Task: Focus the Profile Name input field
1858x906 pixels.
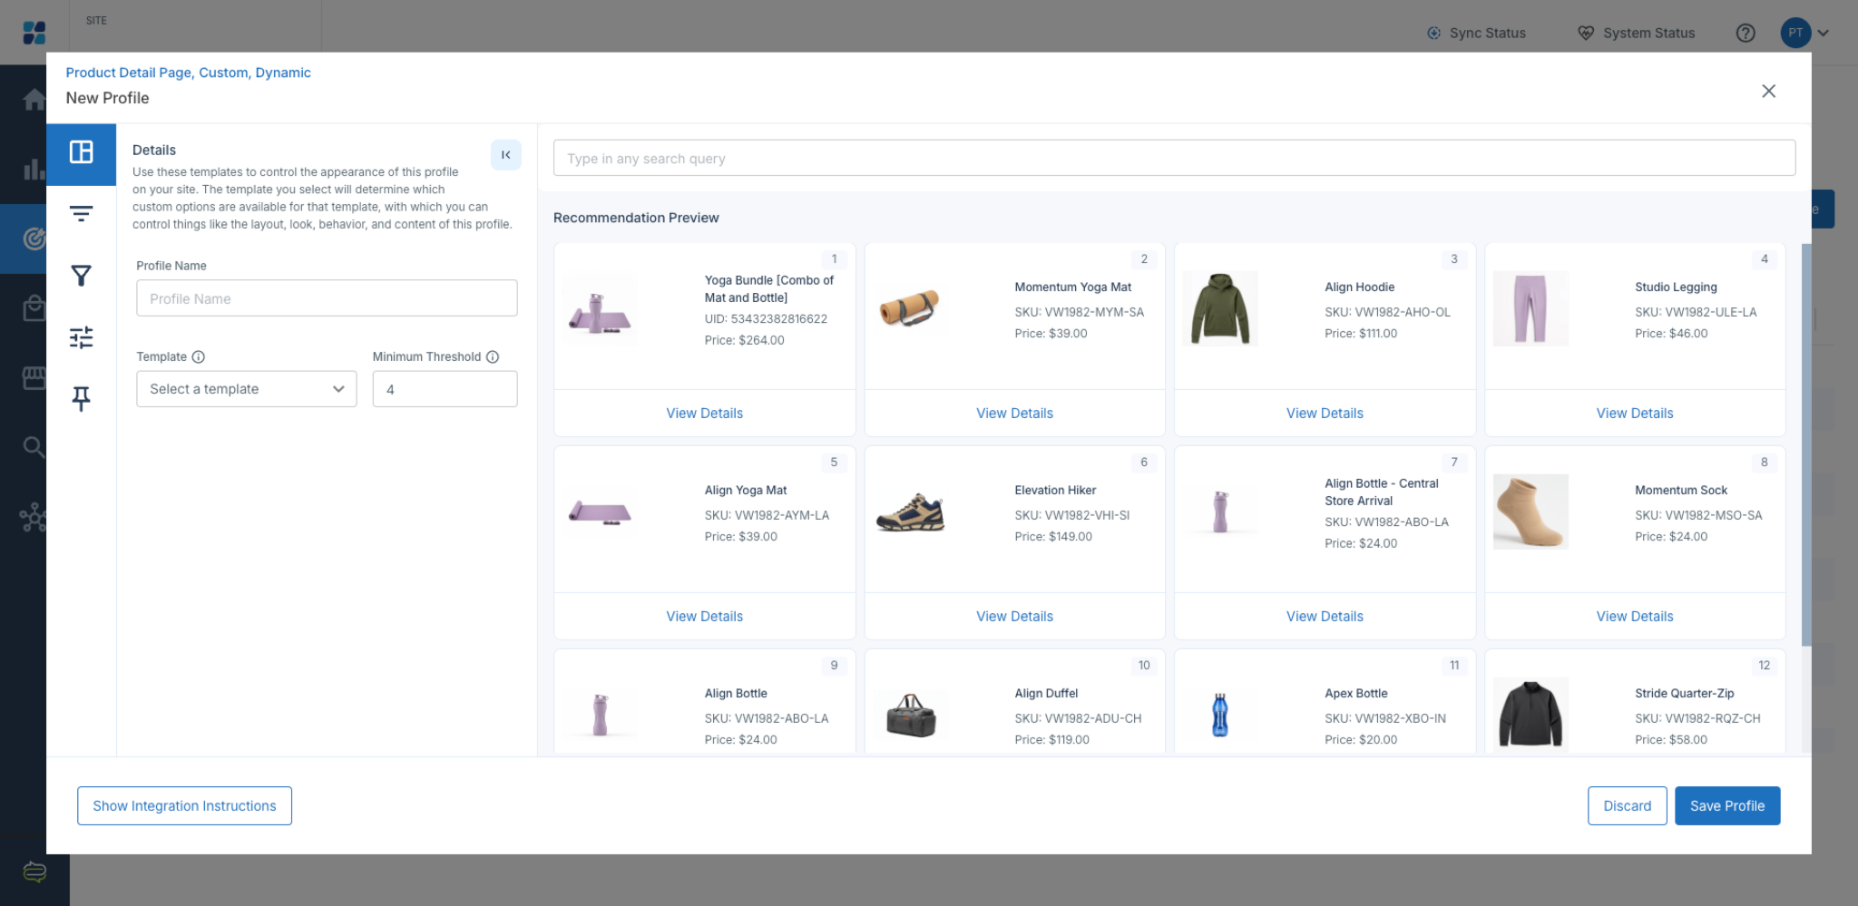Action: (327, 298)
